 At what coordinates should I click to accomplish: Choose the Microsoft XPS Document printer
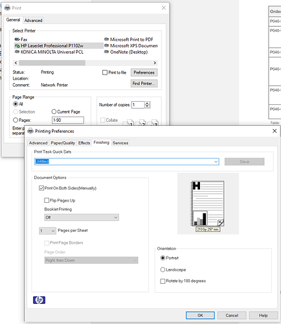click(131, 45)
